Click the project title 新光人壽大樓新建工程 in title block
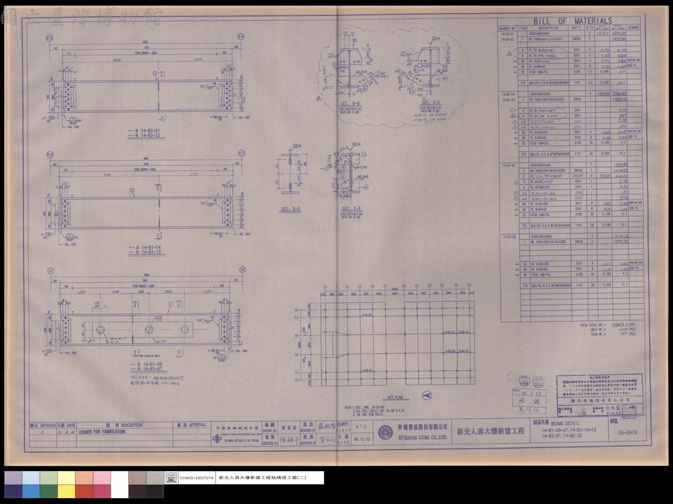 490,431
